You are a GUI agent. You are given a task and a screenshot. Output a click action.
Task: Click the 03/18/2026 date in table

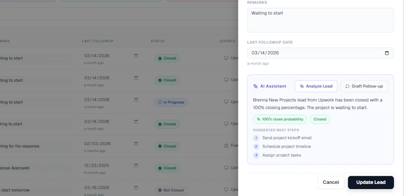(96, 188)
